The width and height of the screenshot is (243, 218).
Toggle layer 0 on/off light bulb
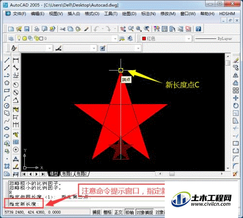(19, 38)
